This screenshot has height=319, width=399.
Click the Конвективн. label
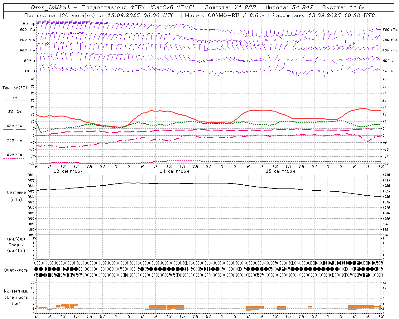[16, 291]
